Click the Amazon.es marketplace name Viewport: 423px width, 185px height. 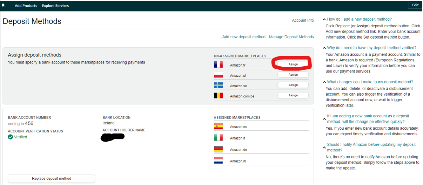(238, 127)
